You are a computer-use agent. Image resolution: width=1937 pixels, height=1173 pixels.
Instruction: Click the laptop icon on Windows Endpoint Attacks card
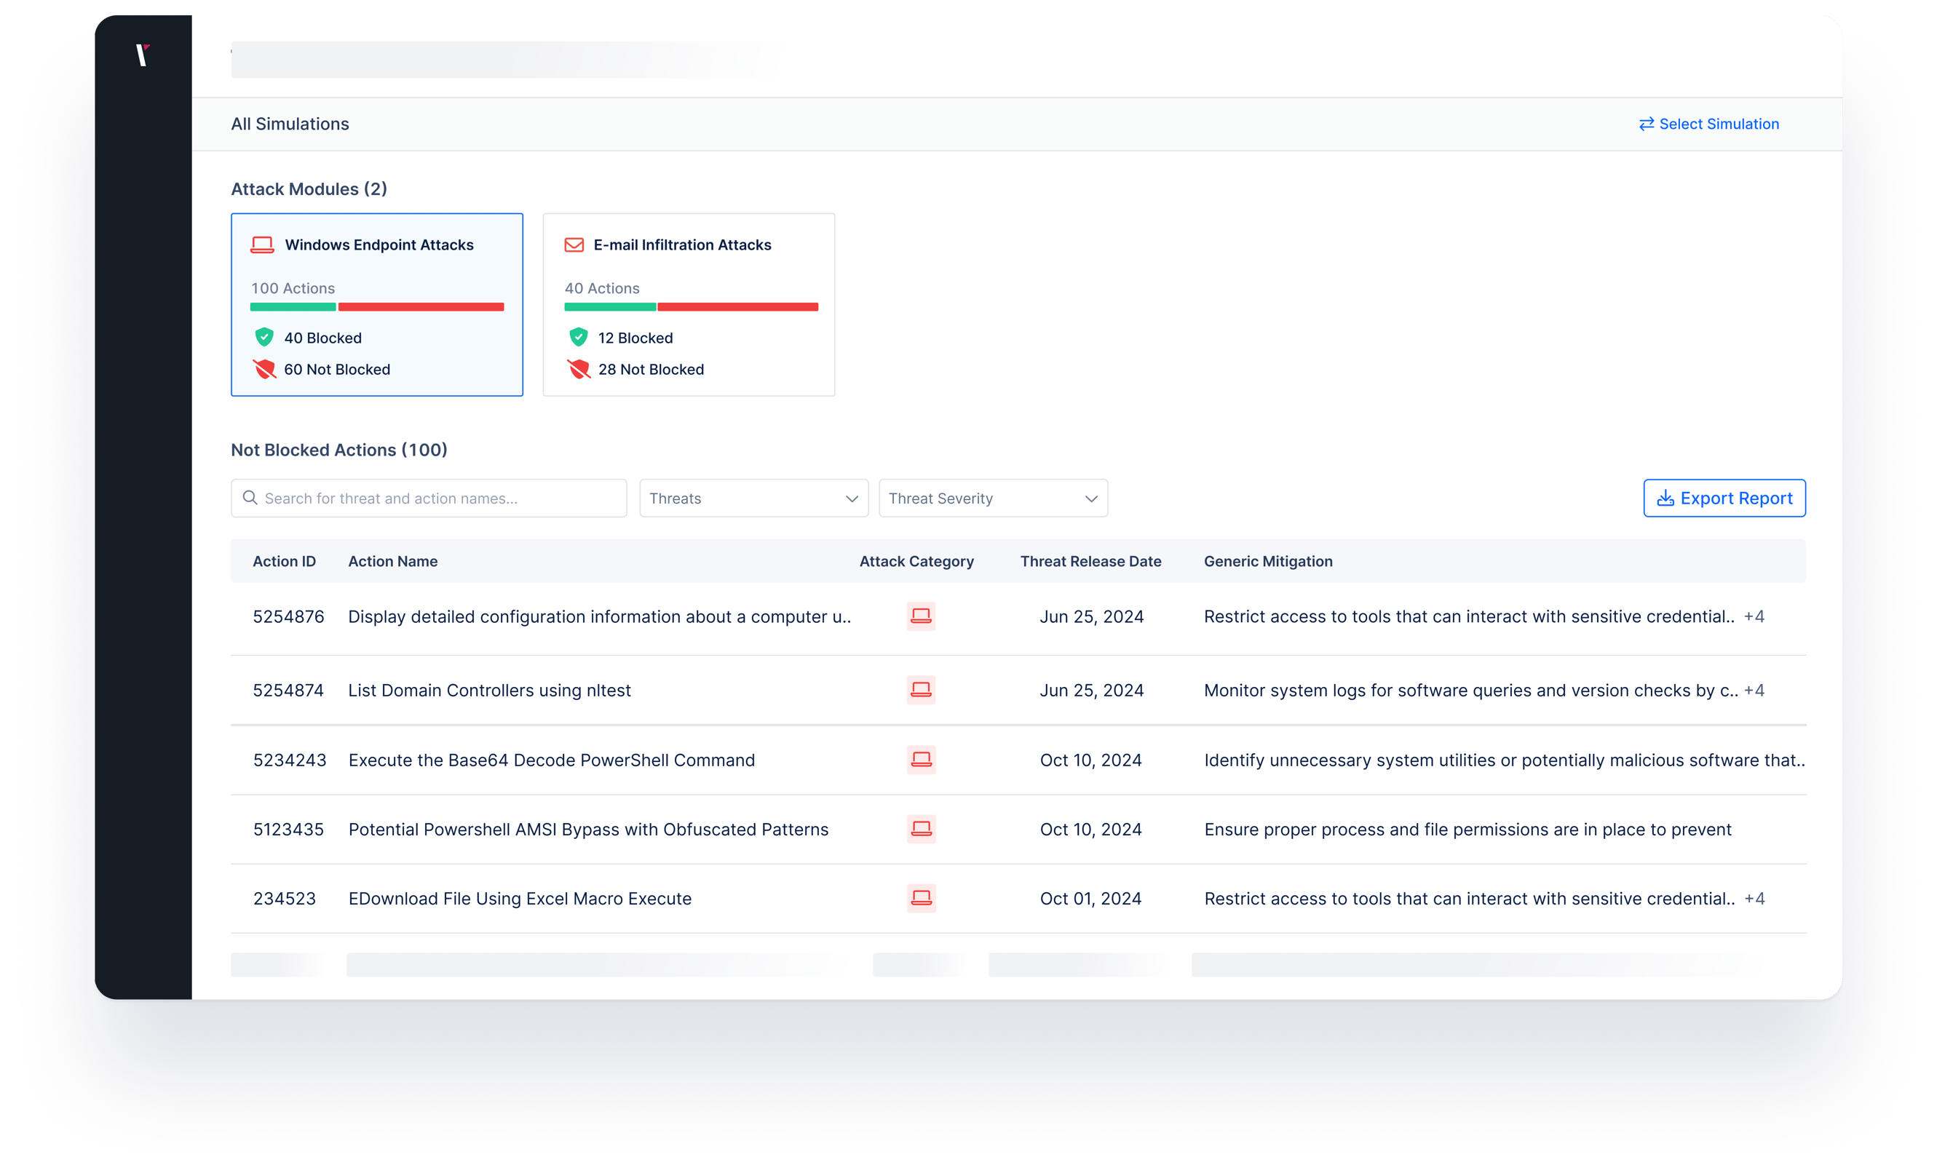[x=262, y=244]
